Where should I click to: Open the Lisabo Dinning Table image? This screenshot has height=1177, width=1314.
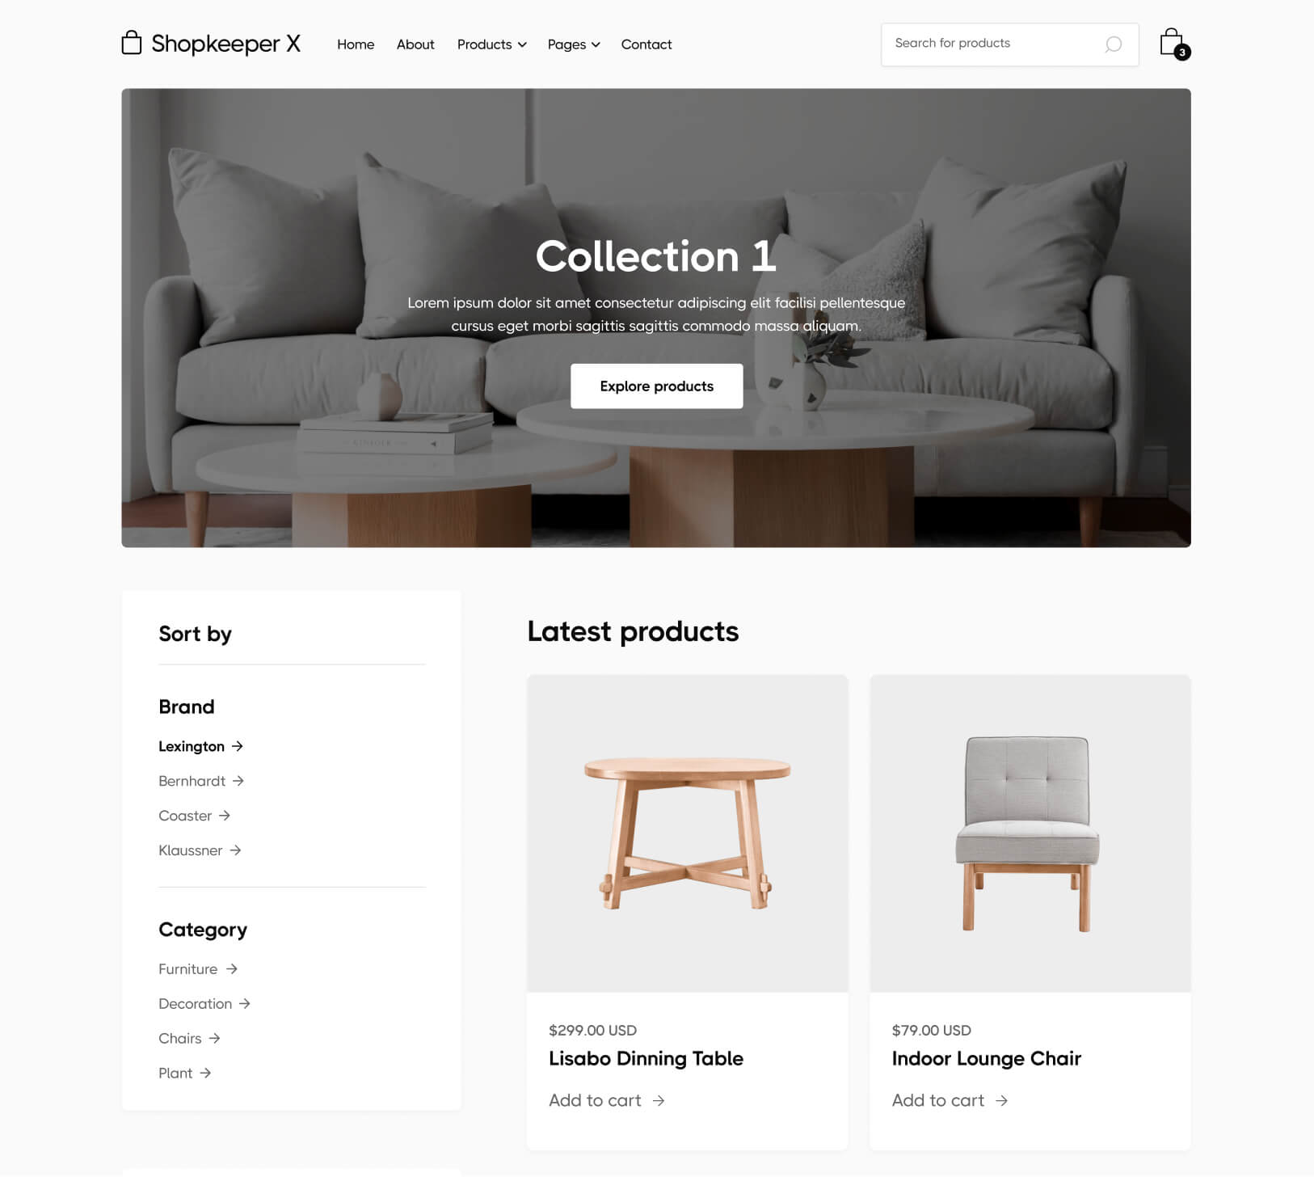point(688,833)
